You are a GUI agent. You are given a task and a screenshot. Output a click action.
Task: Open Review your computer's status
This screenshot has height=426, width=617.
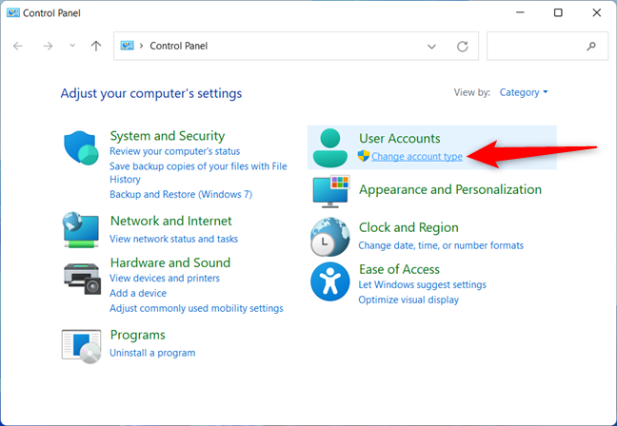click(x=174, y=151)
